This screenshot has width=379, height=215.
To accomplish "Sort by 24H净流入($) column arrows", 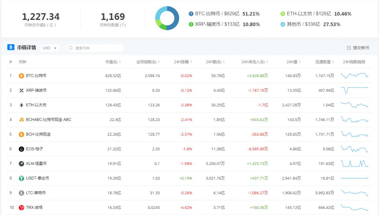I will pyautogui.click(x=267, y=62).
